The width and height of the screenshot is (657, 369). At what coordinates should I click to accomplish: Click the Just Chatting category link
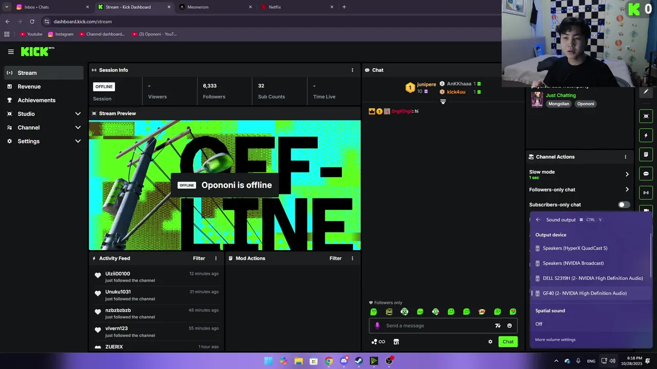click(561, 95)
